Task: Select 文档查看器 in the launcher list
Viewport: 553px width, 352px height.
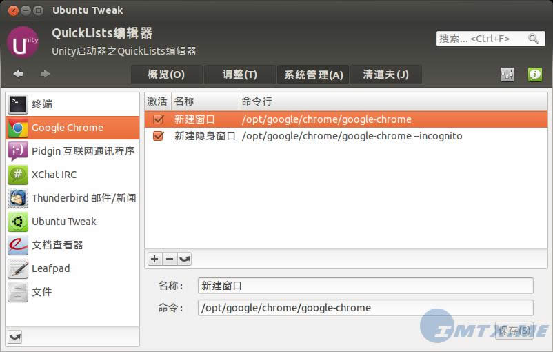Action: coord(72,246)
